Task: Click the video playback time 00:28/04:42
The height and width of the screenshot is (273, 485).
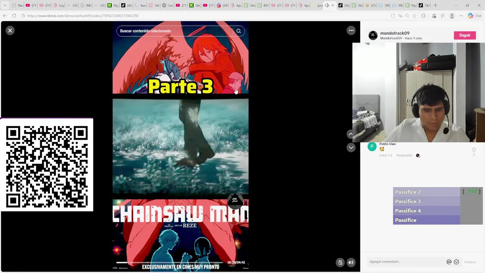Action: point(236,262)
